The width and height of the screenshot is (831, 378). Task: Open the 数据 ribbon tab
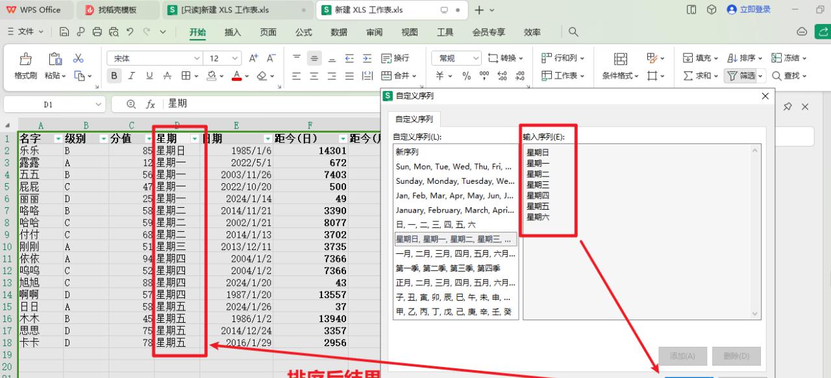click(x=339, y=32)
